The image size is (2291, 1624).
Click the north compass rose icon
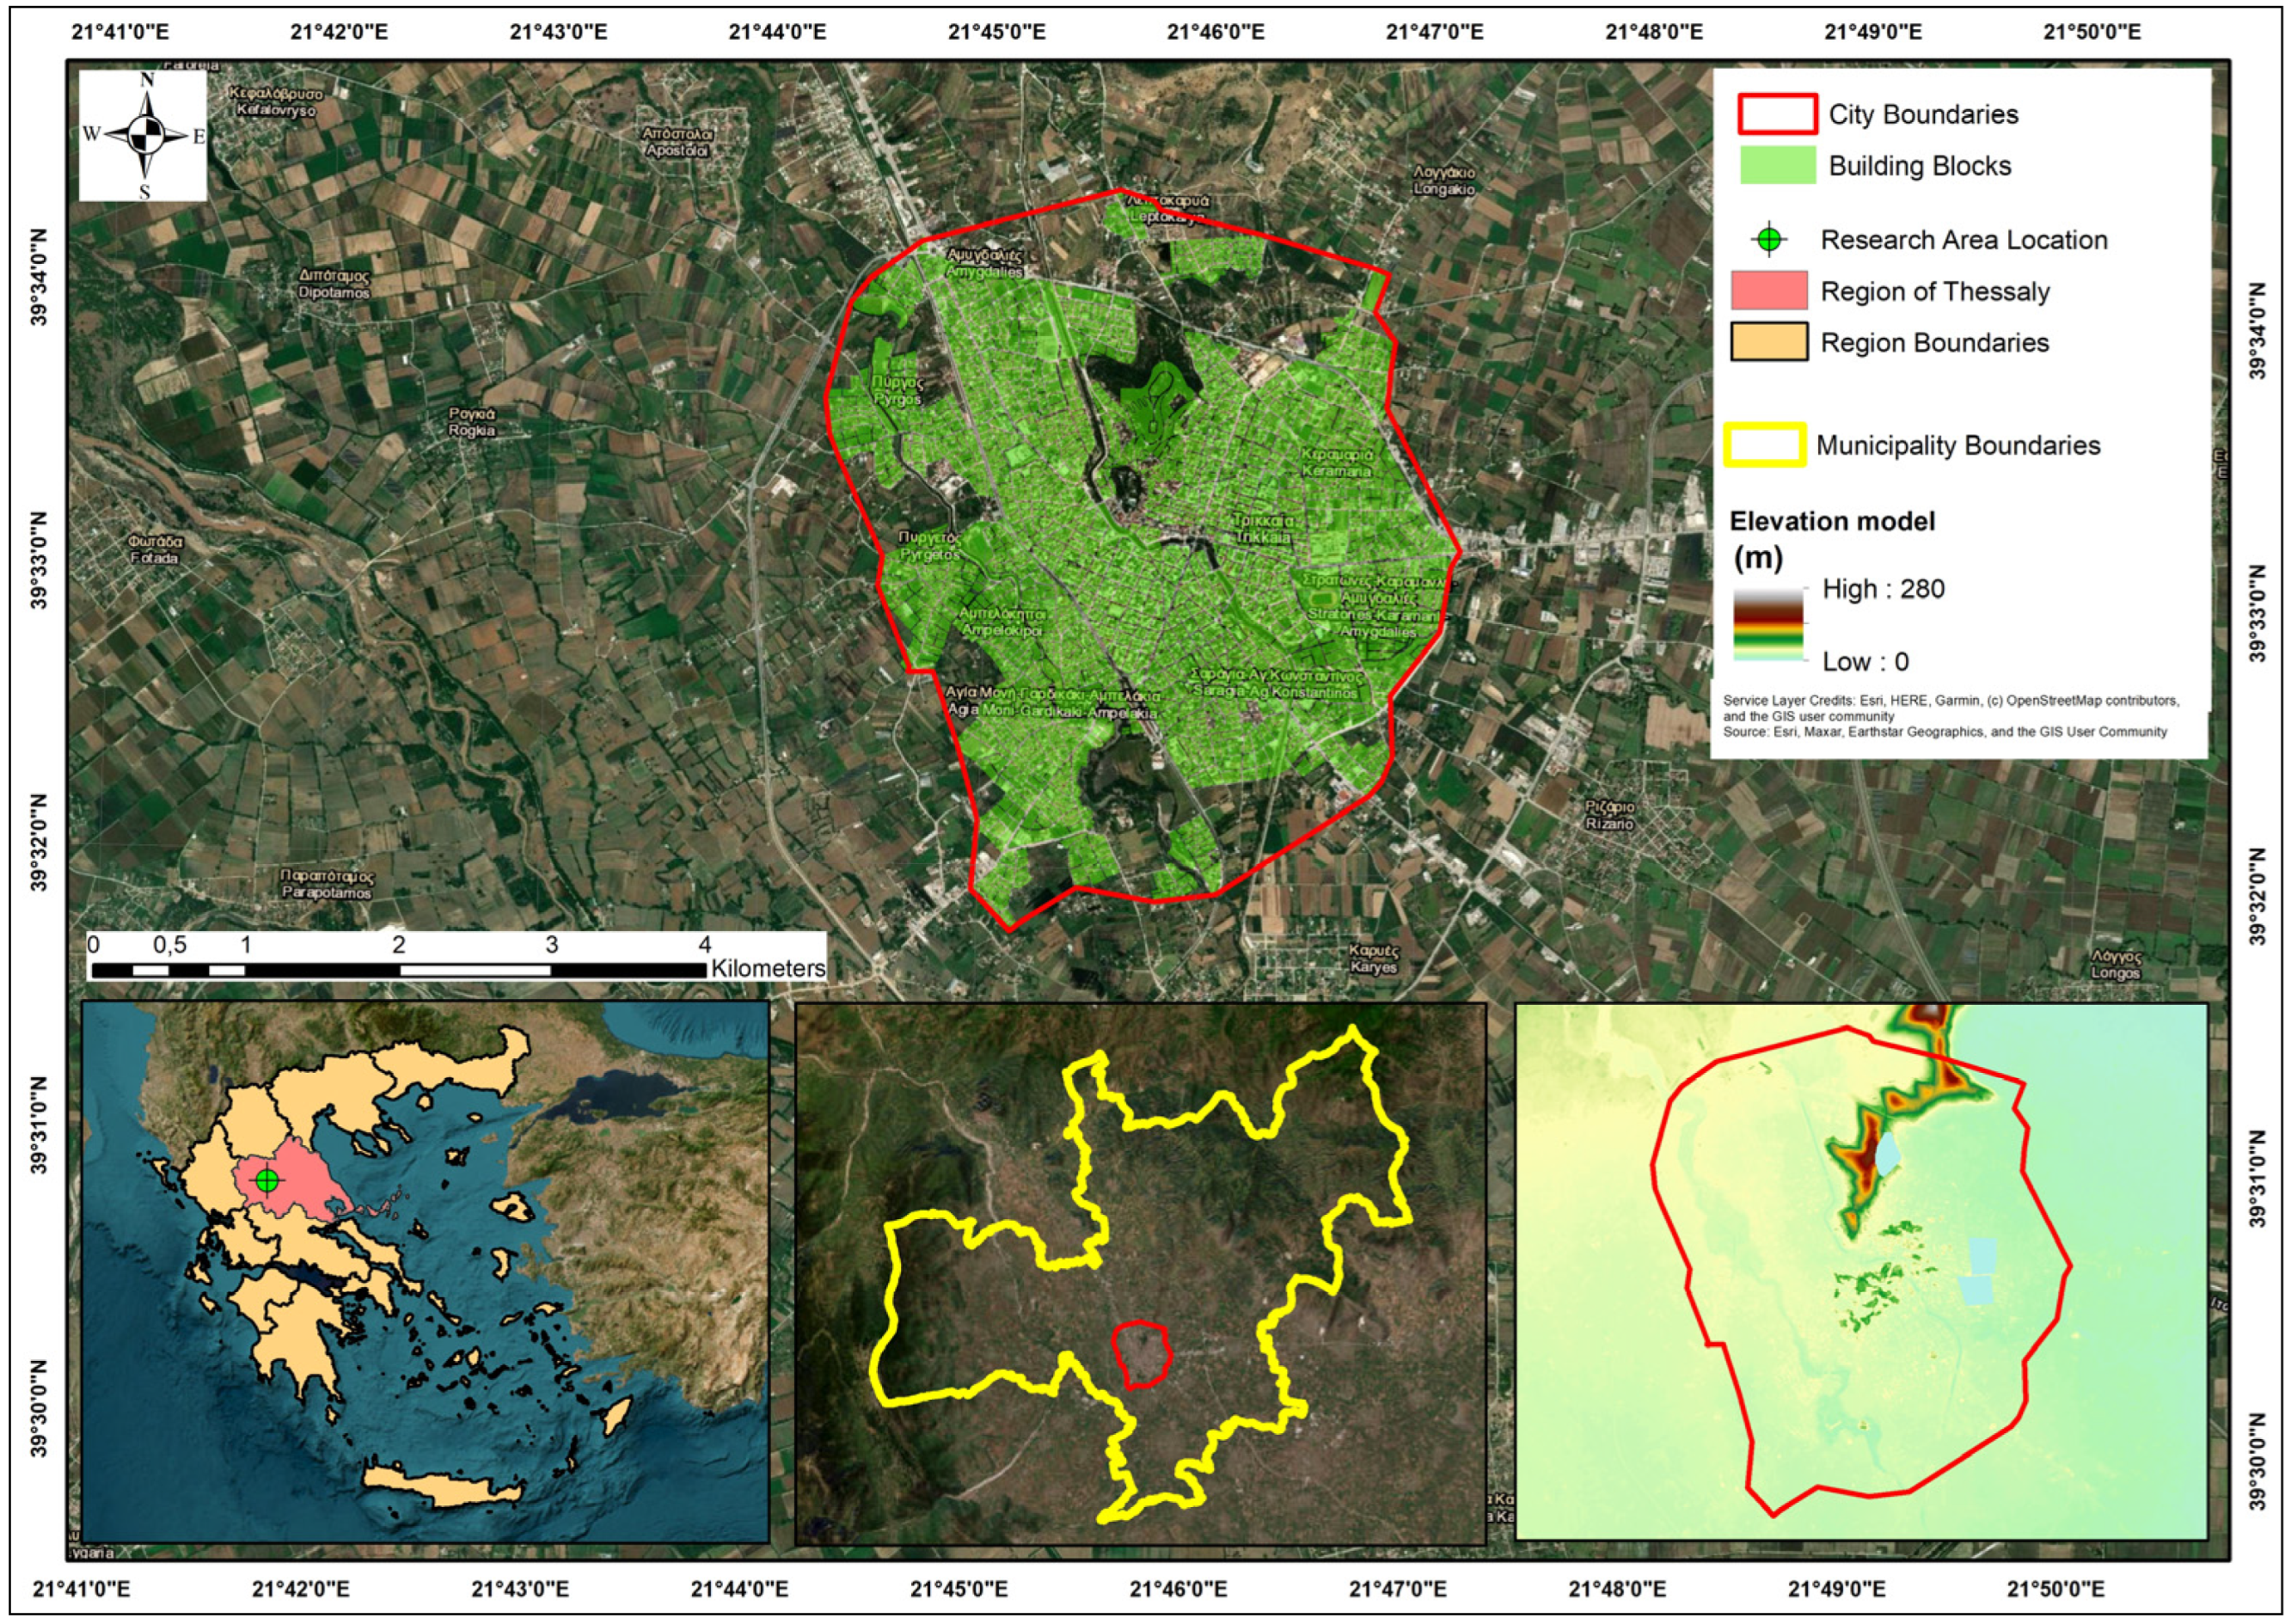click(144, 135)
